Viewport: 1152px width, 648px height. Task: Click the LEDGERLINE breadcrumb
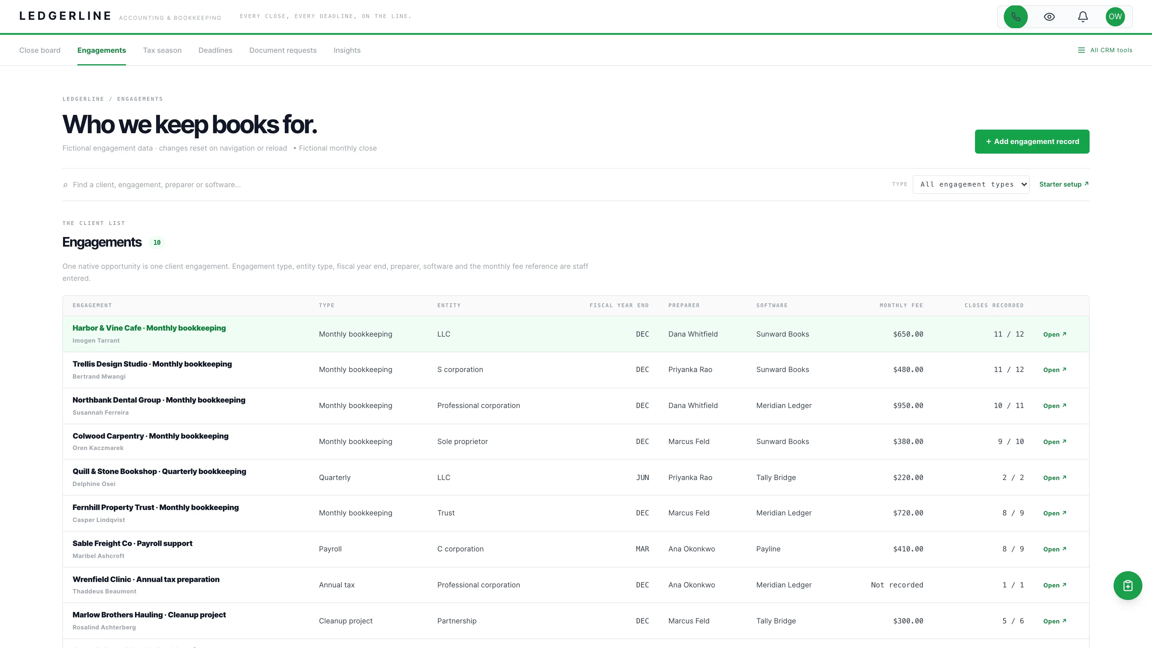[83, 99]
